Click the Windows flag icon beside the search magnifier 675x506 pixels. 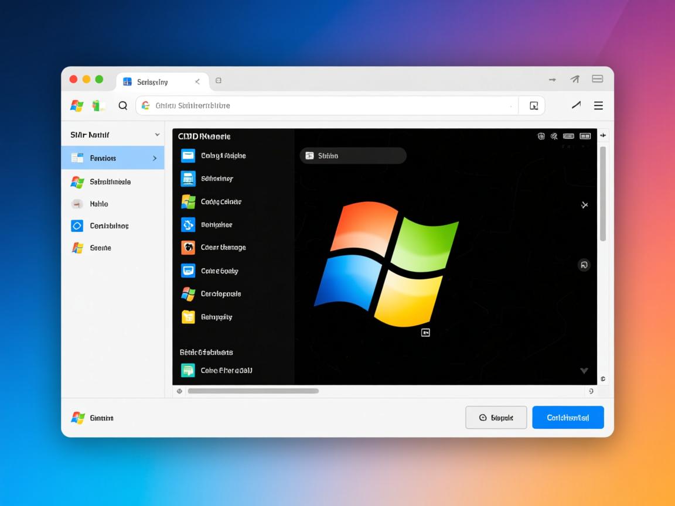pyautogui.click(x=77, y=106)
